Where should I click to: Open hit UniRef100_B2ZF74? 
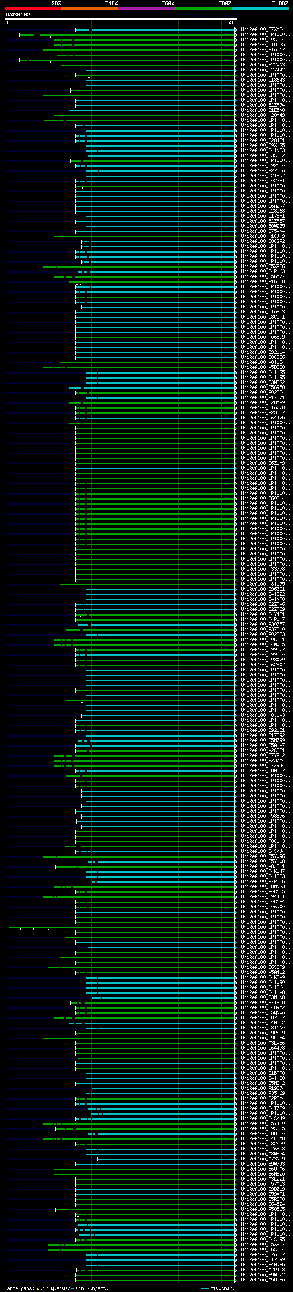pyautogui.click(x=263, y=105)
